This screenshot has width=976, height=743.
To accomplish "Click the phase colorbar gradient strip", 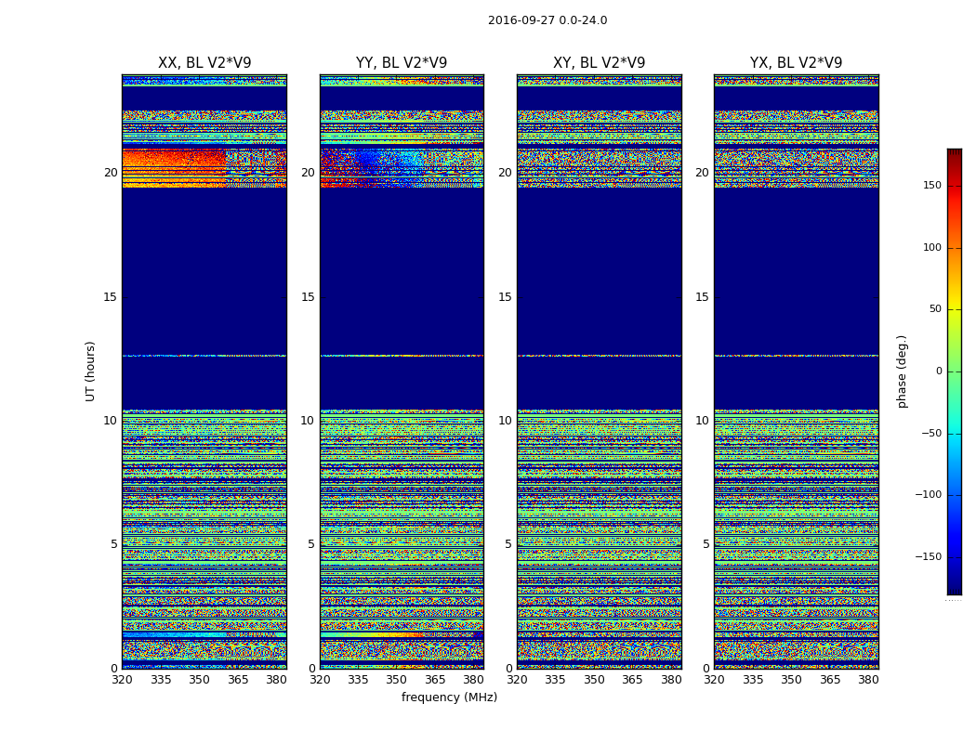I will pyautogui.click(x=955, y=371).
